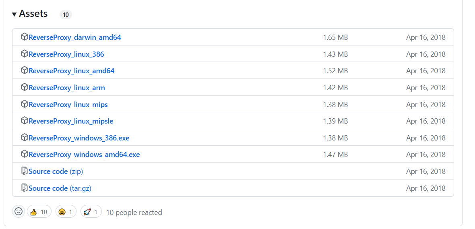Click the assets count badge showing 10
475x229 pixels.
coord(66,15)
